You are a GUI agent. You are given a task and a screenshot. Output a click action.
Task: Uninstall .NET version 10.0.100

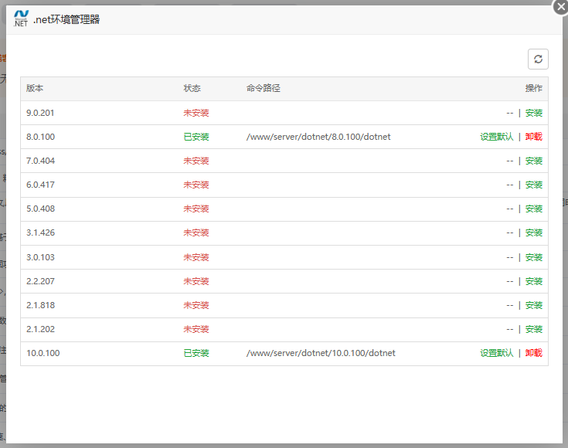(x=533, y=353)
